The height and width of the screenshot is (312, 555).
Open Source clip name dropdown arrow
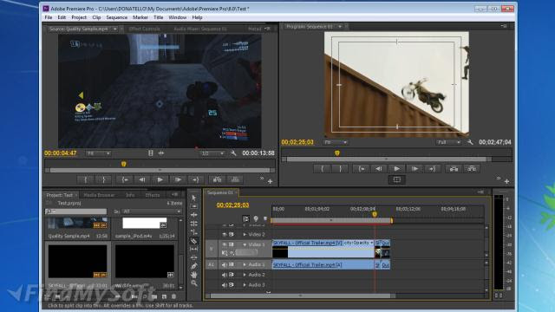point(115,29)
